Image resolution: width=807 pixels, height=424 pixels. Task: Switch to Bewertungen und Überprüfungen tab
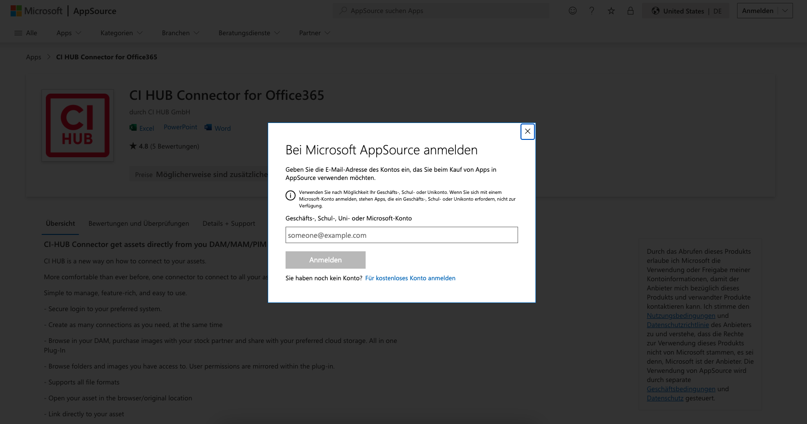[139, 223]
